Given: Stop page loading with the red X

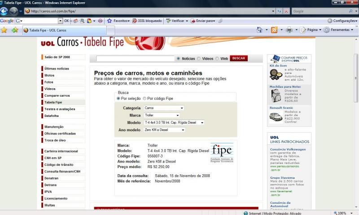Looking at the screenshot, I should point(286,11).
